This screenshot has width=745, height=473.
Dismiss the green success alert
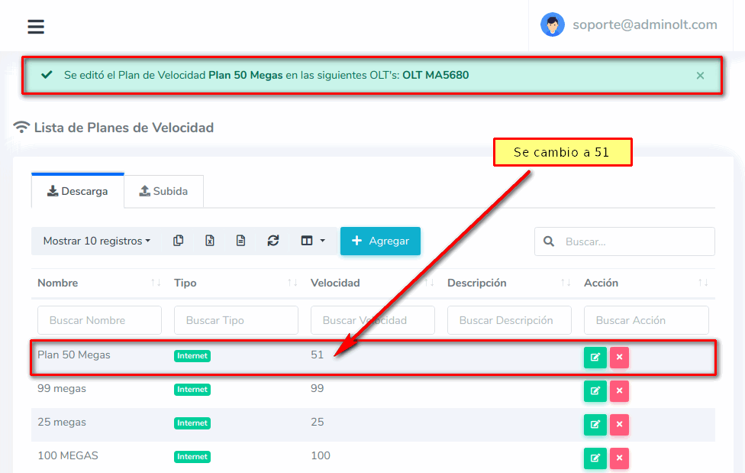(700, 76)
